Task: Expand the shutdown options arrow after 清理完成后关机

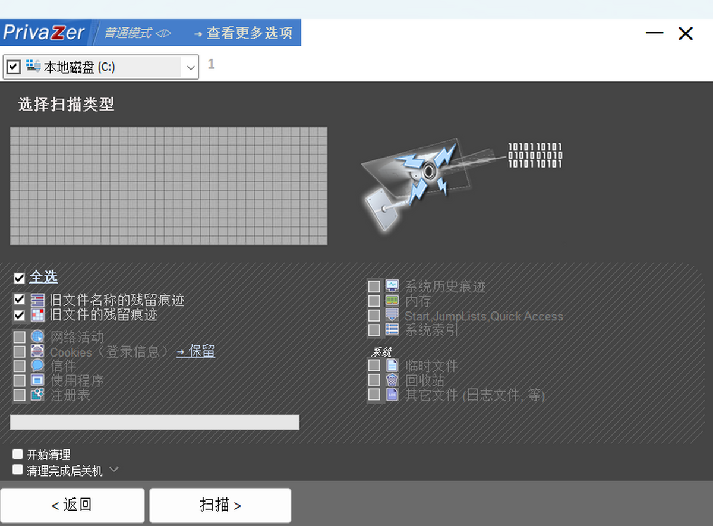Action: tap(114, 470)
